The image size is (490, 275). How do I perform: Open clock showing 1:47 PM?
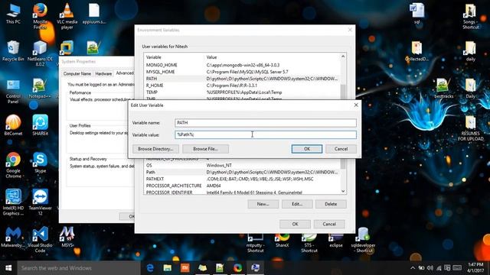(x=475, y=268)
